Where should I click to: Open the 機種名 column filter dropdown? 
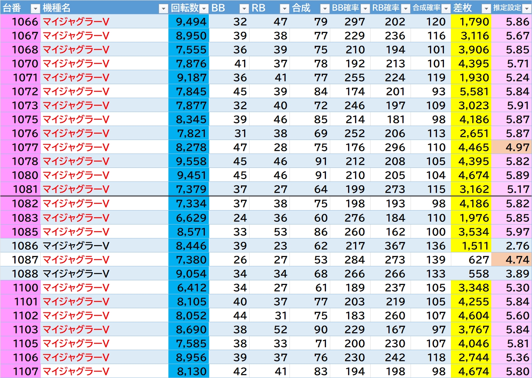(x=163, y=8)
